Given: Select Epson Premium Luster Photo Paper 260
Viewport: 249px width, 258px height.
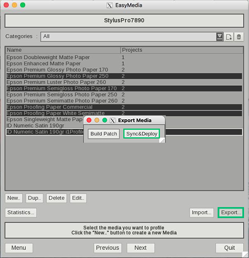Looking at the screenshot, I should [124, 82].
